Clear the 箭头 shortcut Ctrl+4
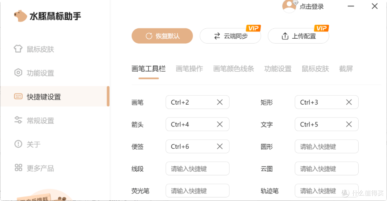 click(x=220, y=124)
